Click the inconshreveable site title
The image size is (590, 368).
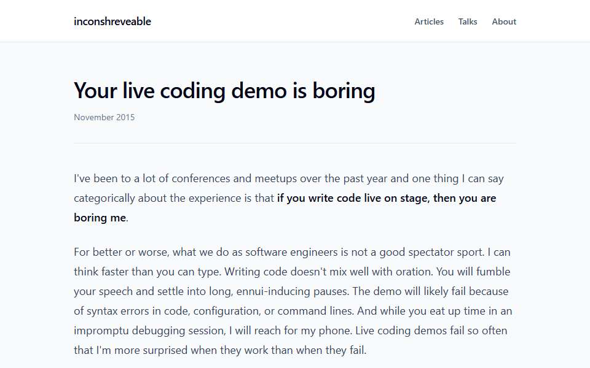(112, 21)
